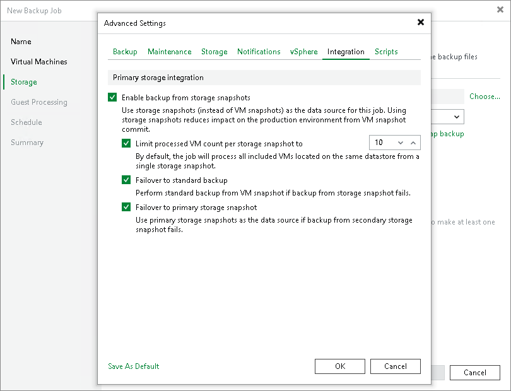Open the vSphere tab
This screenshot has width=511, height=391.
303,52
